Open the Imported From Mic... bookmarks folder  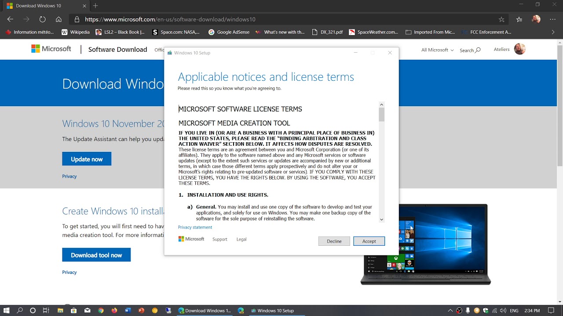pyautogui.click(x=430, y=32)
